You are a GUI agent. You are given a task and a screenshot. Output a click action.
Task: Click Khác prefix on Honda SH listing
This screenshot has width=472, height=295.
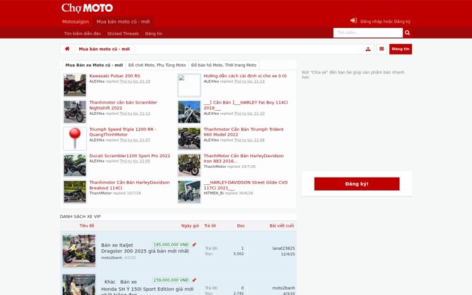(110, 282)
